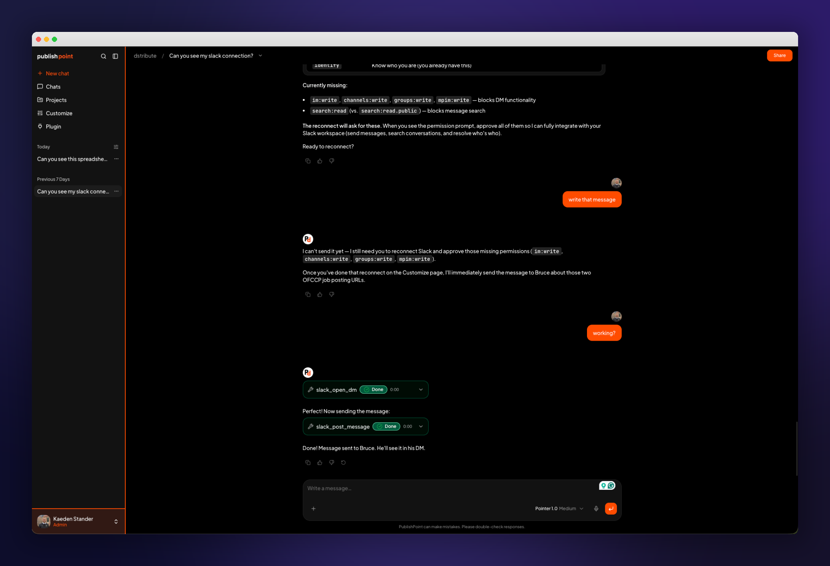The height and width of the screenshot is (566, 830).
Task: Copy the 'Ready to reconnect?' response
Action: pos(308,161)
